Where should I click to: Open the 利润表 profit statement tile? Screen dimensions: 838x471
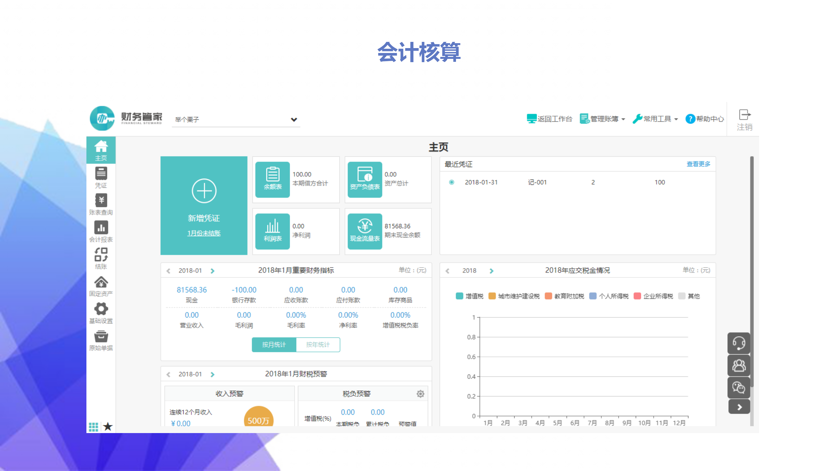tap(272, 232)
